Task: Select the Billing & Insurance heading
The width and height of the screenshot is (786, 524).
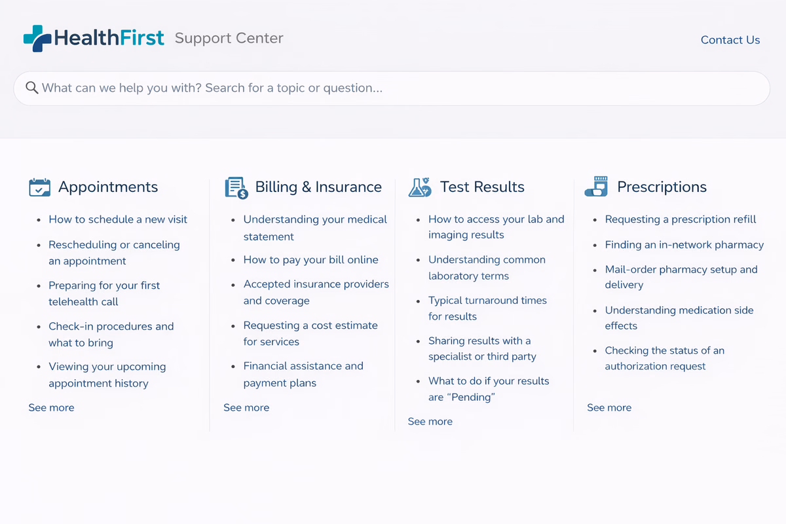Action: pos(318,187)
